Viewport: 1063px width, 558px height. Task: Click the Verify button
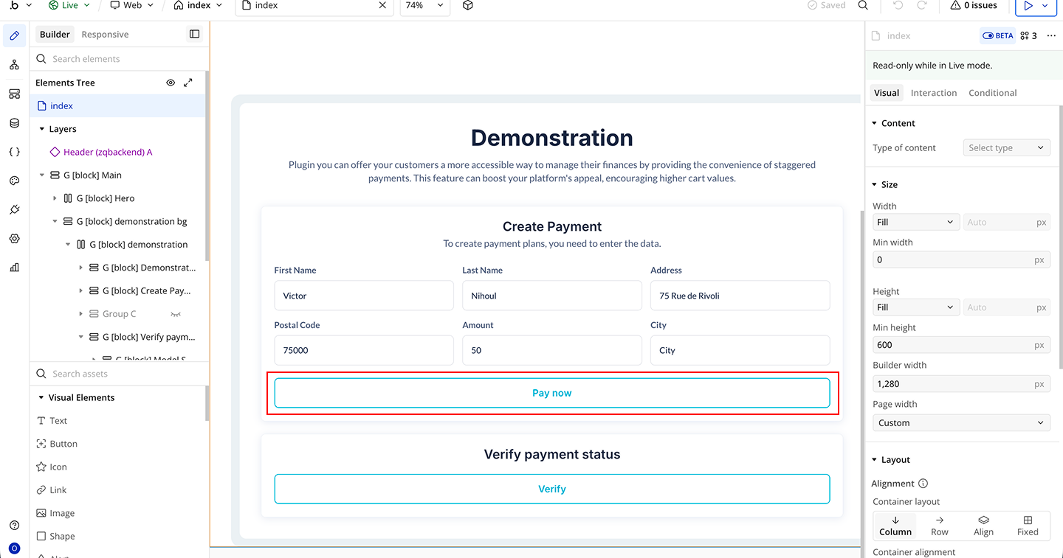pyautogui.click(x=552, y=489)
